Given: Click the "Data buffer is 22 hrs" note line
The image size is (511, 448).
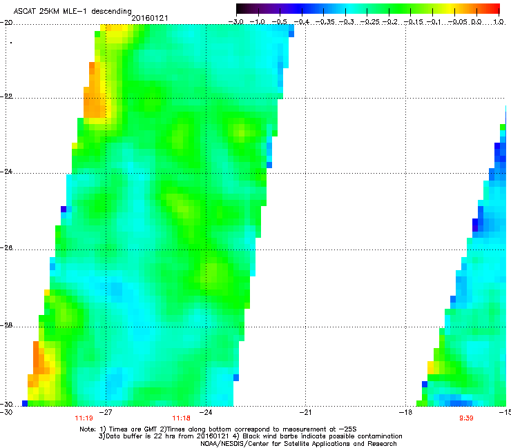Looking at the screenshot, I should coord(250,436).
